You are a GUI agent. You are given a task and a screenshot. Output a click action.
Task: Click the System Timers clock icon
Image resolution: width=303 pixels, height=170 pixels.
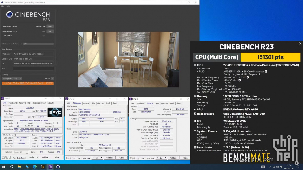pos(195,131)
